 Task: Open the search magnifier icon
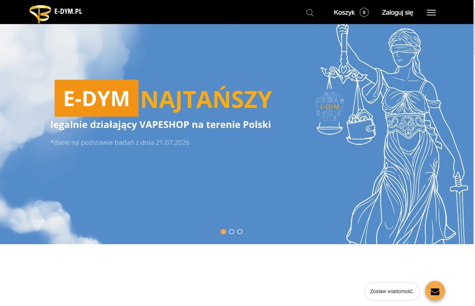[x=310, y=13]
